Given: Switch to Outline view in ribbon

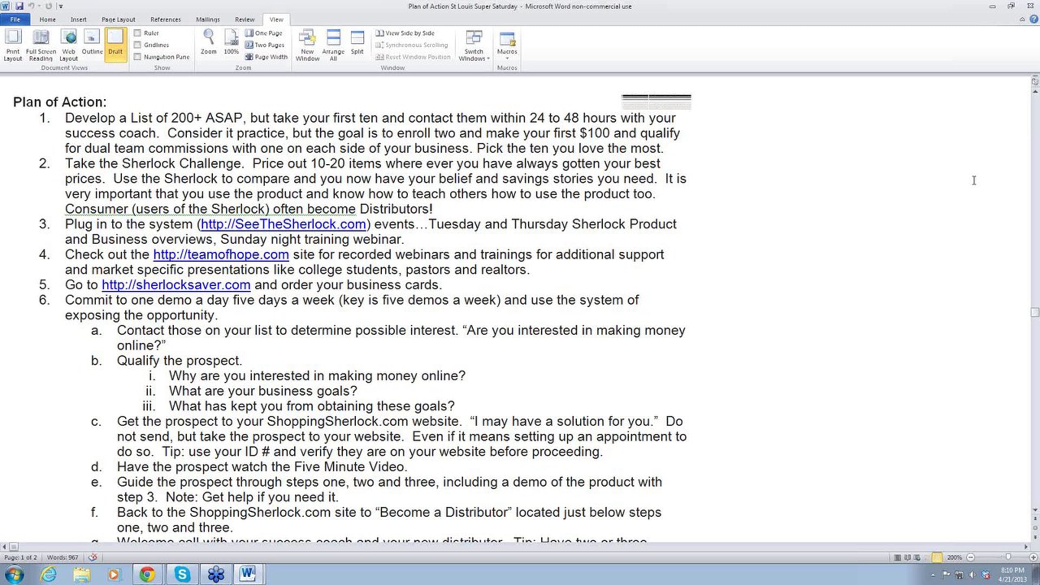Looking at the screenshot, I should pyautogui.click(x=92, y=42).
